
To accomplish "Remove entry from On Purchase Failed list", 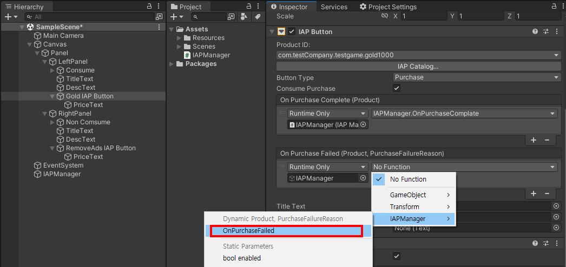I will (547, 193).
